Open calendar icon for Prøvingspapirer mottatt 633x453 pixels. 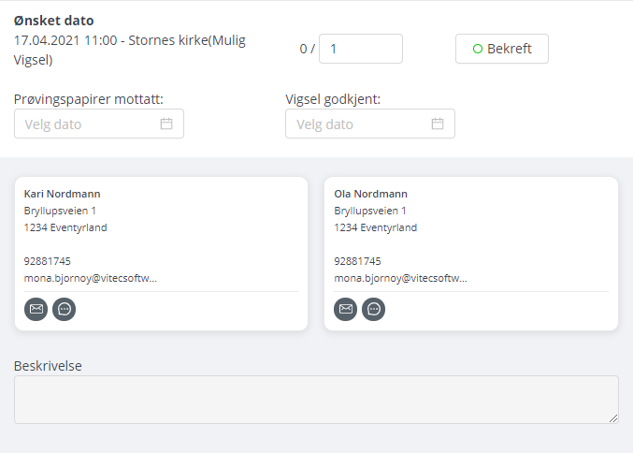click(166, 124)
